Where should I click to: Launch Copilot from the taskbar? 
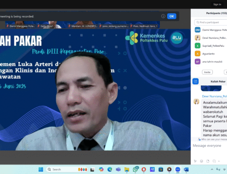click(x=101, y=169)
